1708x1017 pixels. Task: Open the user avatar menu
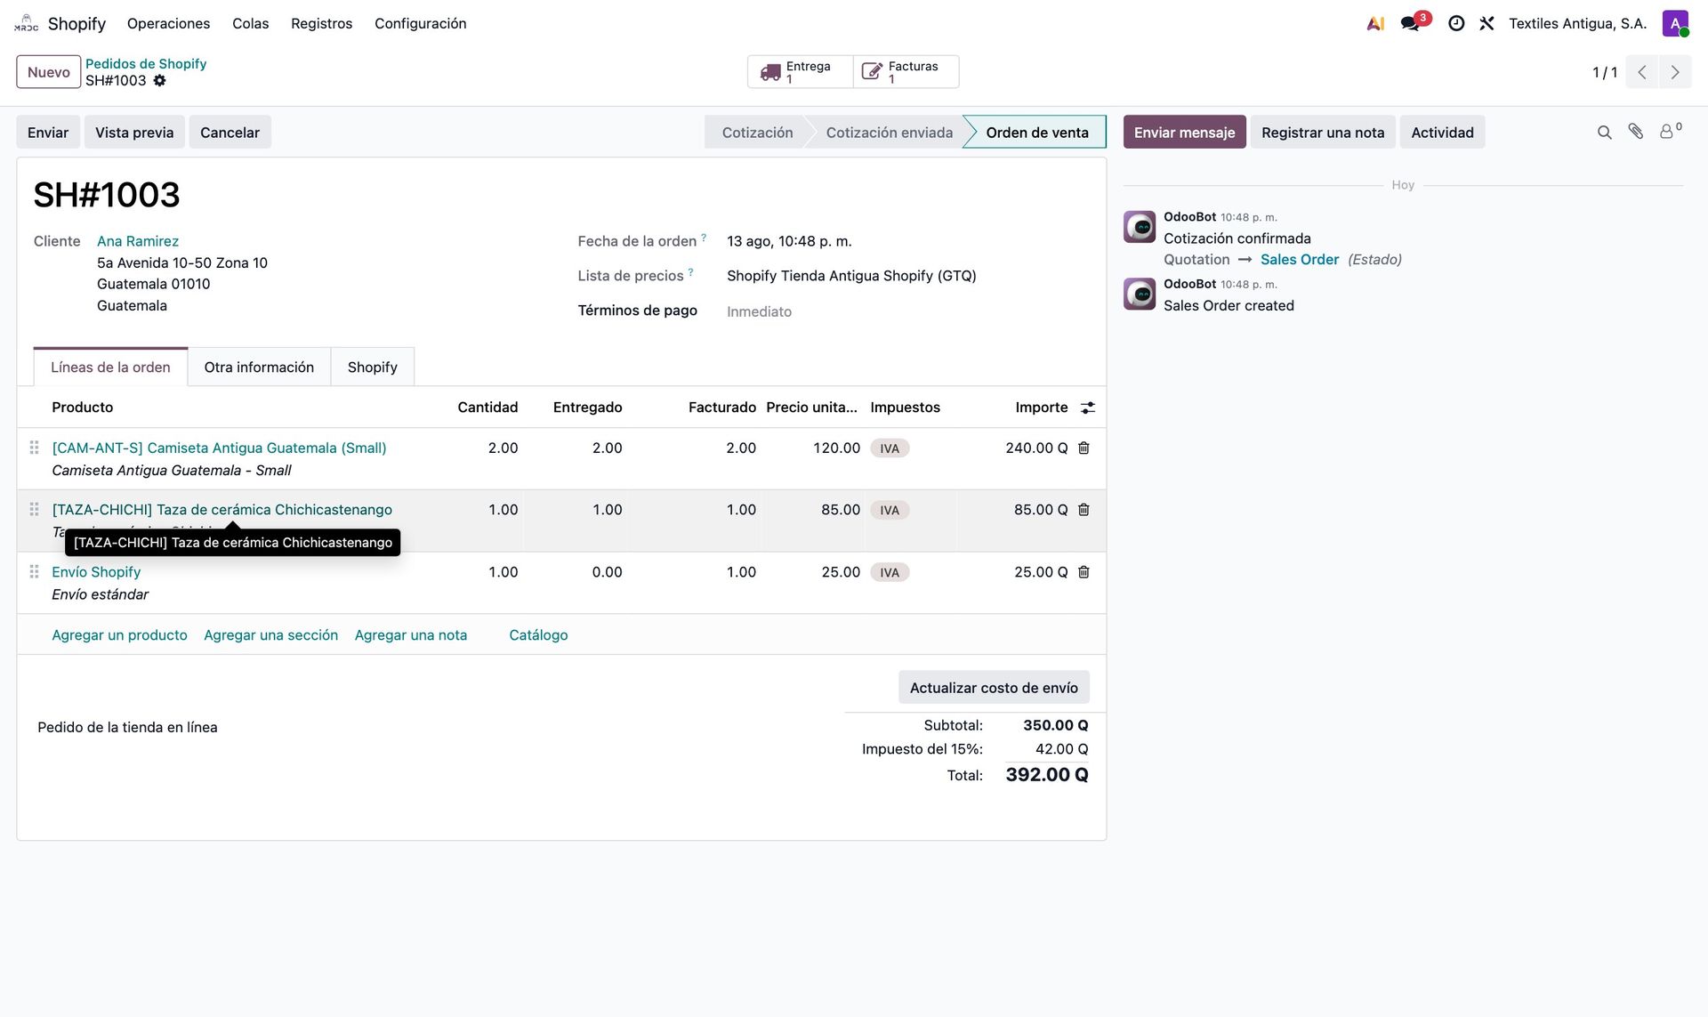pyautogui.click(x=1675, y=24)
